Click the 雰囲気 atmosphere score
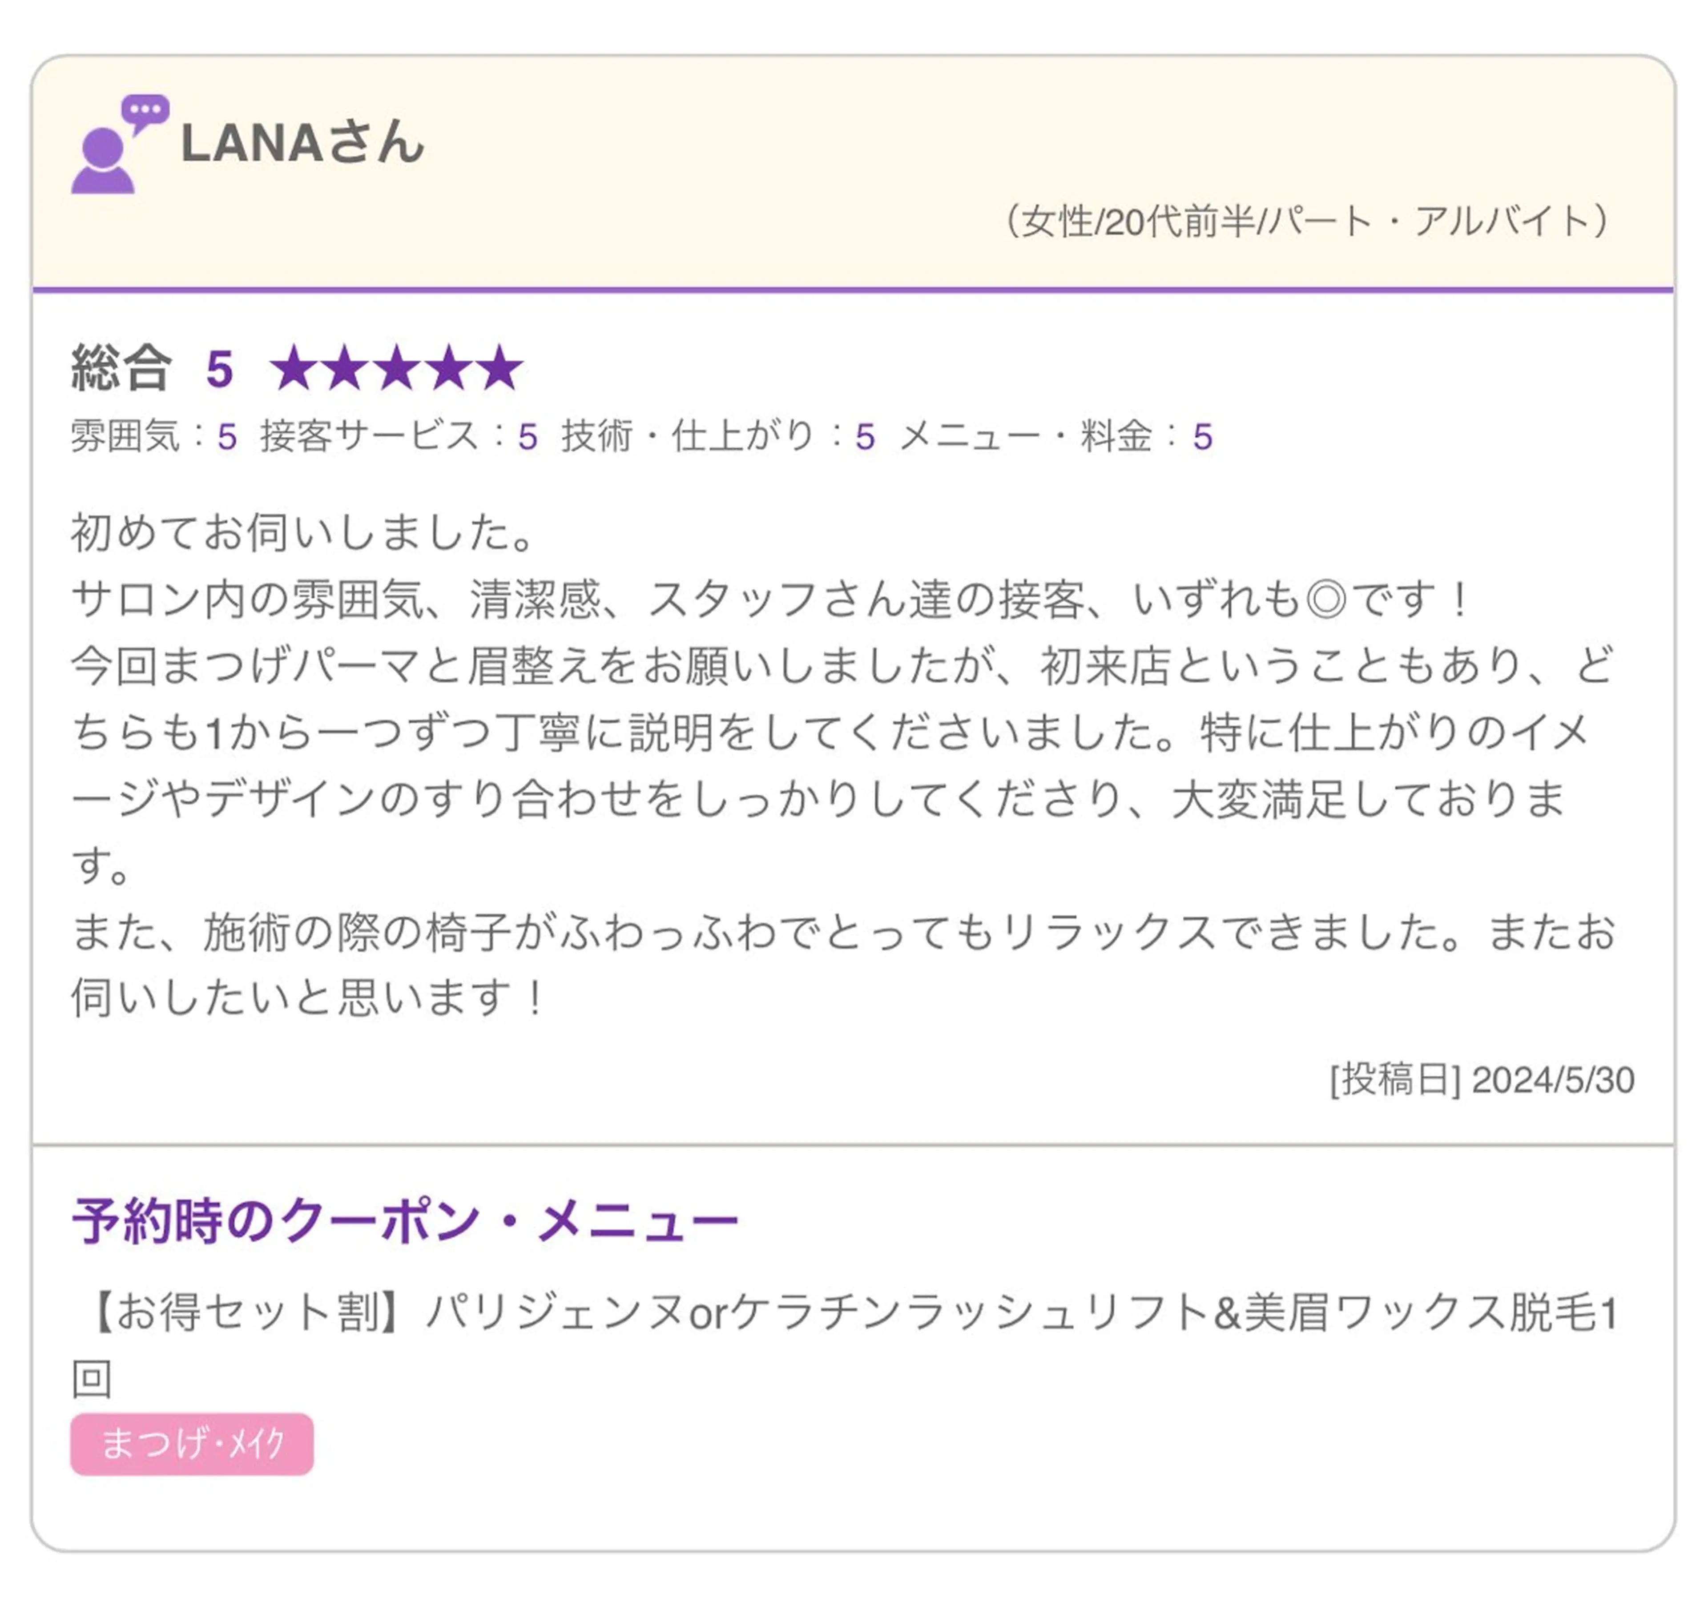 (227, 436)
